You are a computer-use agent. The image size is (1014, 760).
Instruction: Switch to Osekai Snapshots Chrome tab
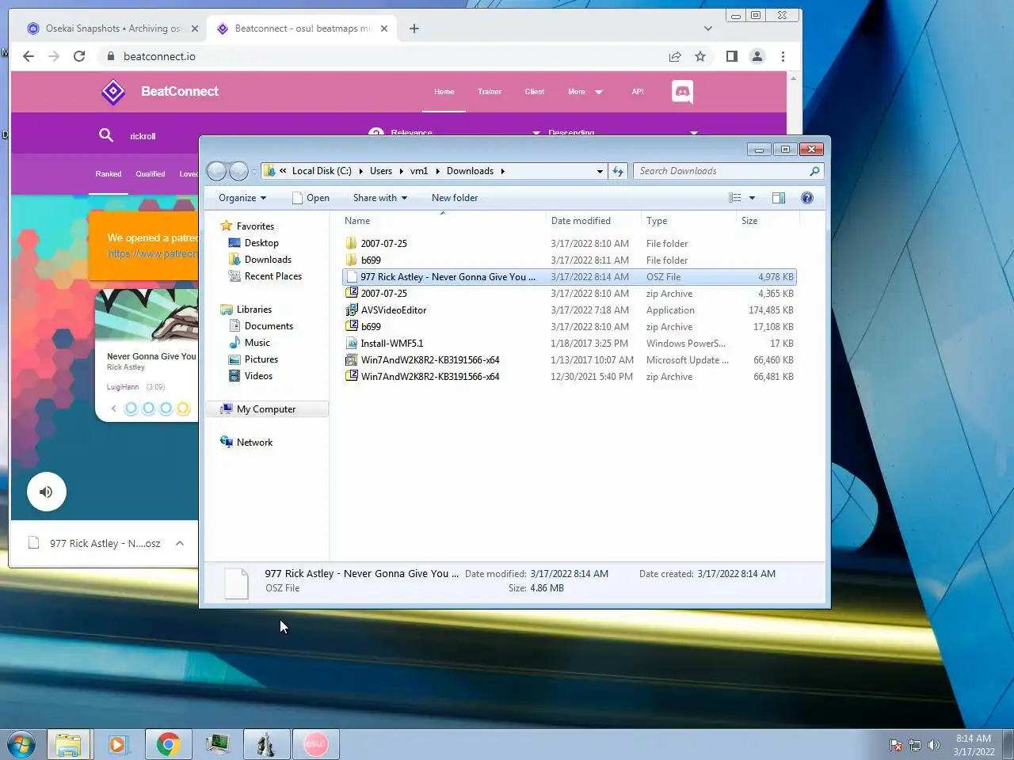pos(112,28)
